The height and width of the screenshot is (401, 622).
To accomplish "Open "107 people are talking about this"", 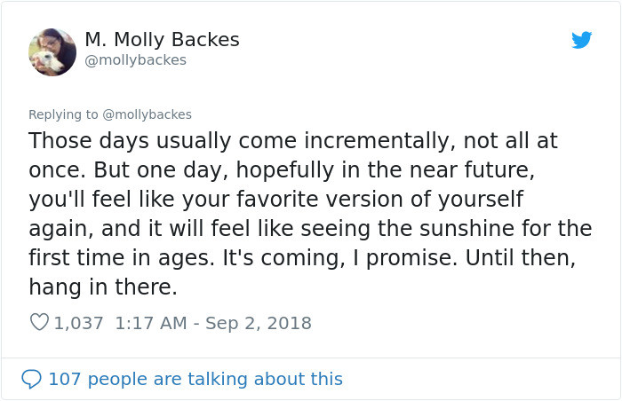I will (x=195, y=379).
